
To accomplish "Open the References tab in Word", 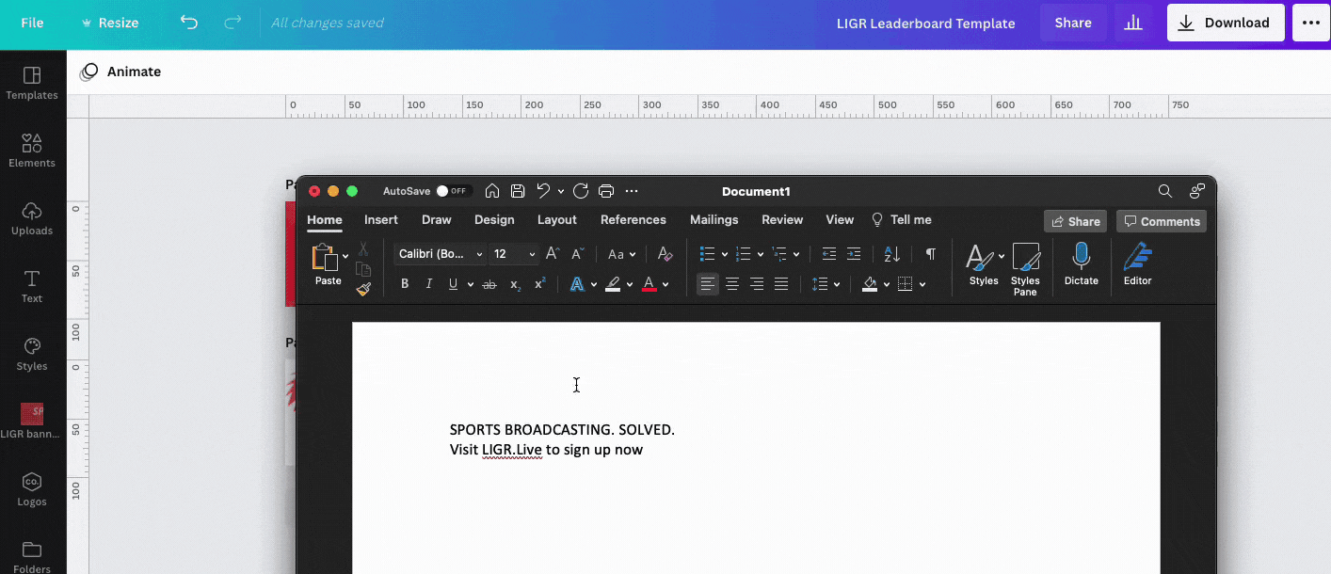I will 633,219.
